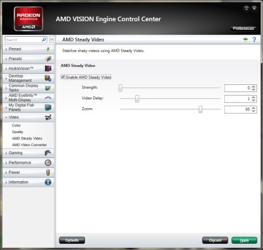Open the Color page under Video
Viewport: 263px width, 250px height.
coord(16,126)
